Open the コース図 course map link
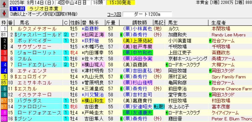Image resolution: width=252 pixels, height=122 pixels. pyautogui.click(x=114, y=14)
